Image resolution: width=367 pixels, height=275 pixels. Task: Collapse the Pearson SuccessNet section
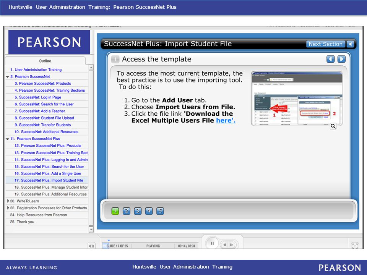pos(8,77)
